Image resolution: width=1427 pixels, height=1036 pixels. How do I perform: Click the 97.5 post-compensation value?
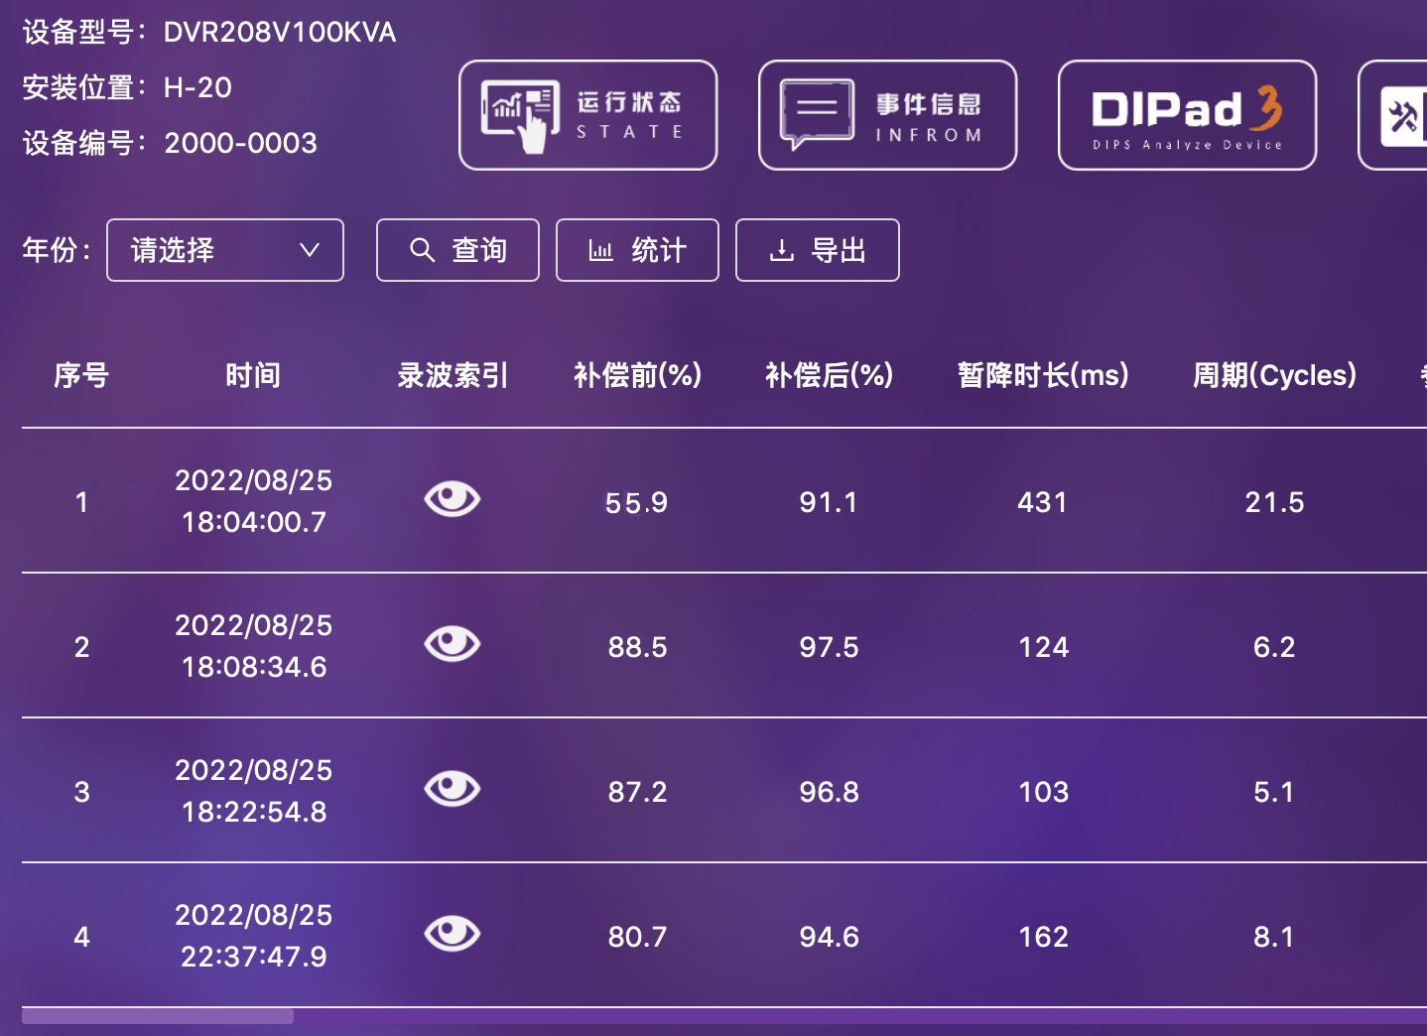pyautogui.click(x=829, y=648)
